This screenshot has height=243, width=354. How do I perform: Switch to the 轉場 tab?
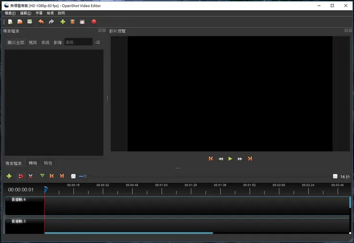point(33,163)
